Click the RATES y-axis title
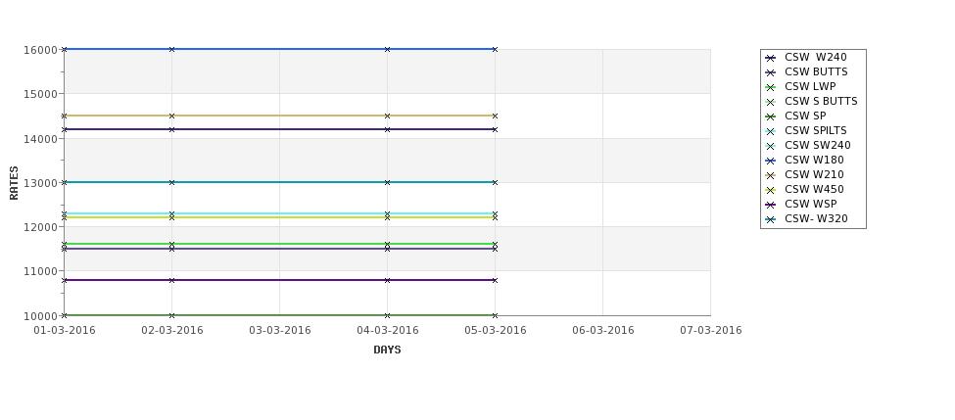955x420 pixels. click(14, 183)
